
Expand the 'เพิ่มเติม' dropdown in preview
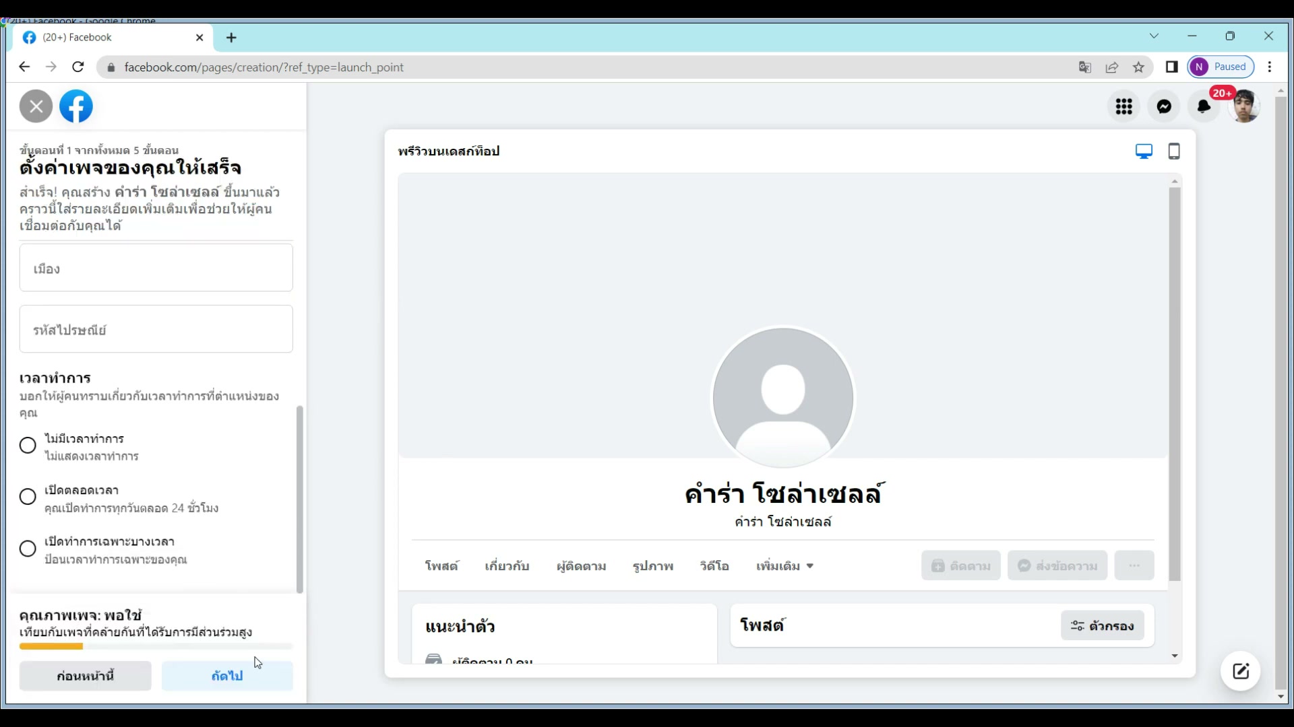coord(784,566)
